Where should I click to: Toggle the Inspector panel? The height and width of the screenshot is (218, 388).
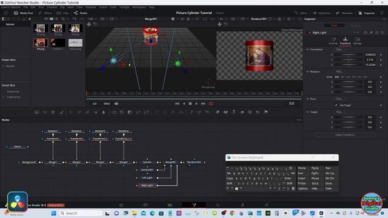click(x=366, y=13)
